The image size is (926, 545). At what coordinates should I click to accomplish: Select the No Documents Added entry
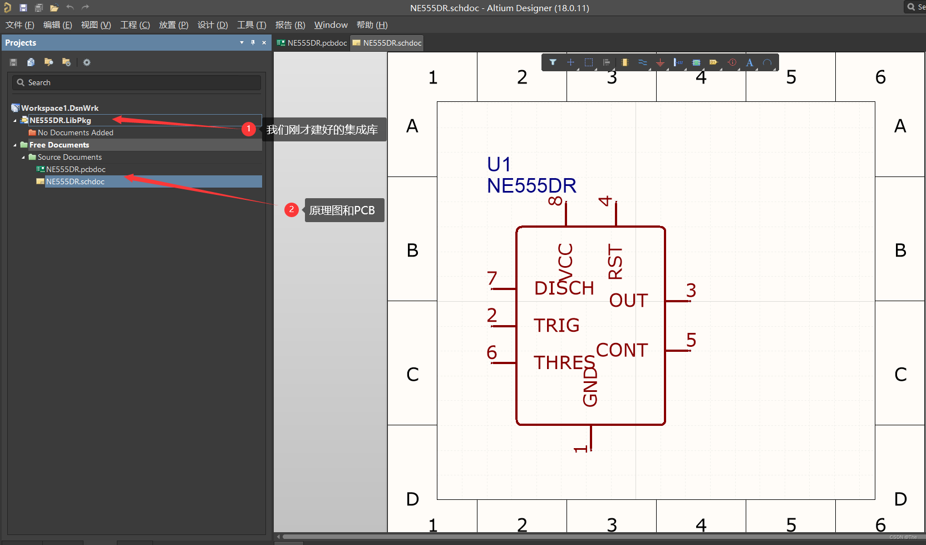click(76, 132)
